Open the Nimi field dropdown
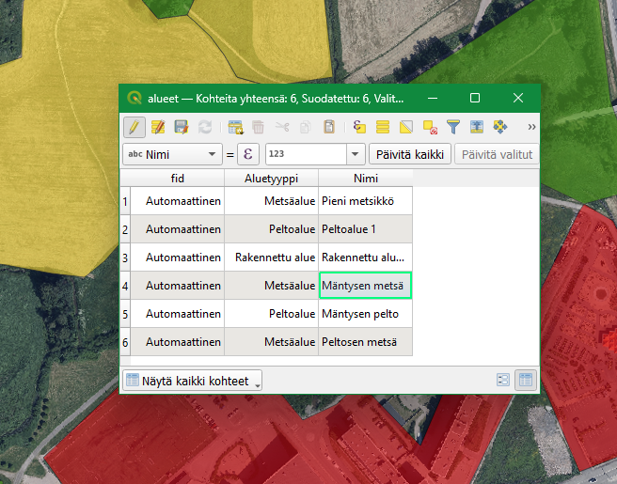The width and height of the screenshot is (617, 484). point(171,154)
